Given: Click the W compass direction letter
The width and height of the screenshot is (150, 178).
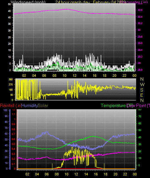Looking at the screenshot, I should click(142, 85).
